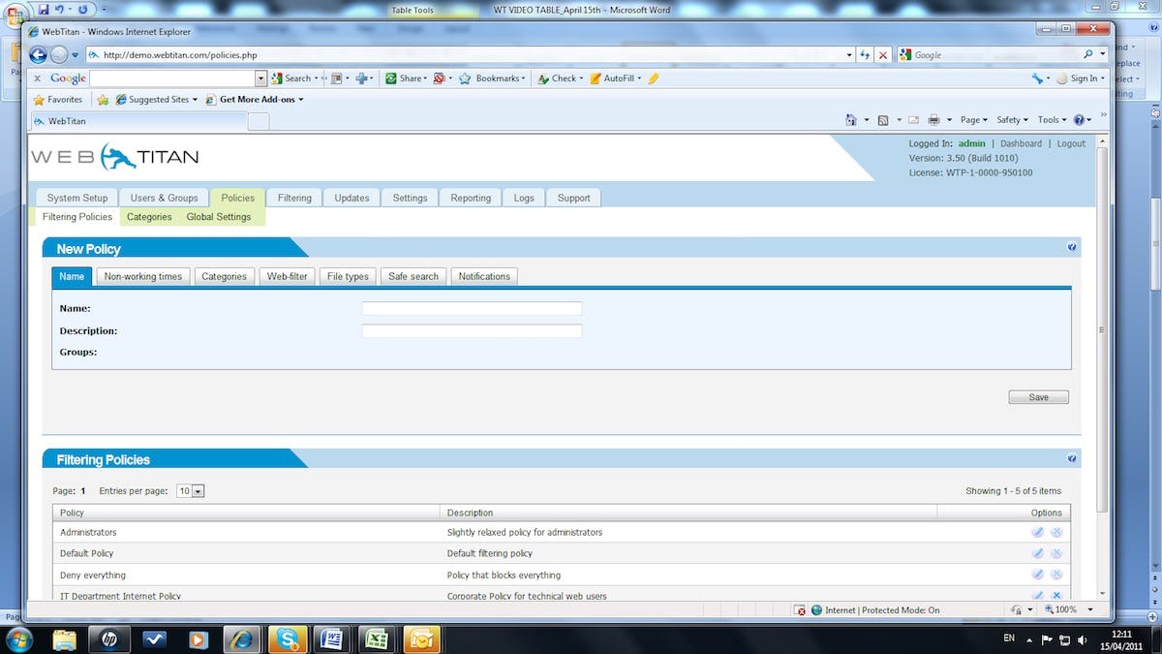
Task: Click the red Stop loading icon
Action: [882, 55]
